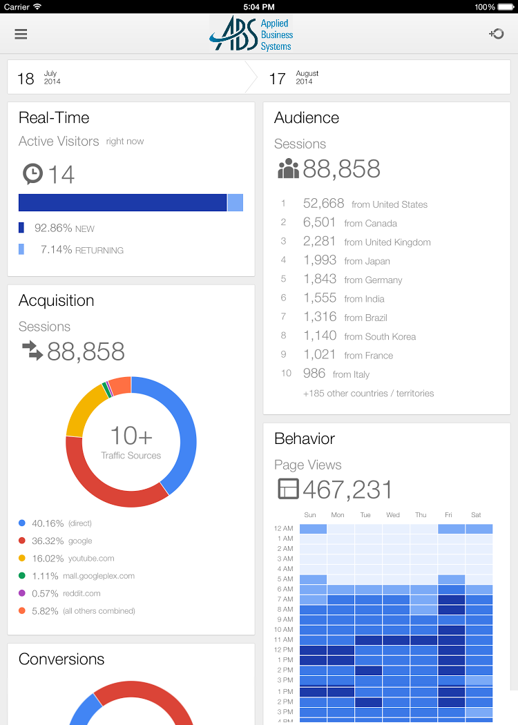Select 1,555 from India row

click(332, 298)
